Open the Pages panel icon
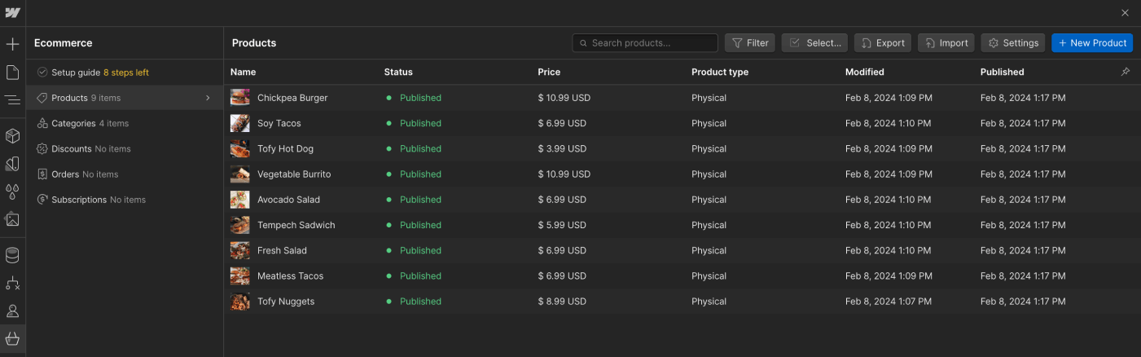The width and height of the screenshot is (1141, 357). click(12, 73)
